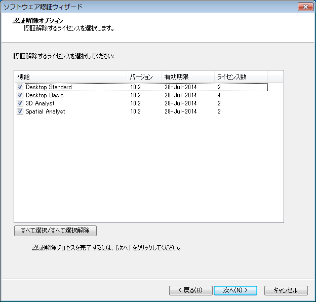Select the Spatial Analyst row text
The image size is (316, 302).
coord(45,111)
